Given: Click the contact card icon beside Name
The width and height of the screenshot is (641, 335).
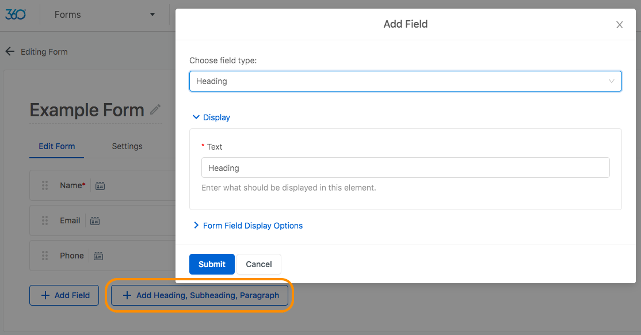Looking at the screenshot, I should pyautogui.click(x=100, y=186).
